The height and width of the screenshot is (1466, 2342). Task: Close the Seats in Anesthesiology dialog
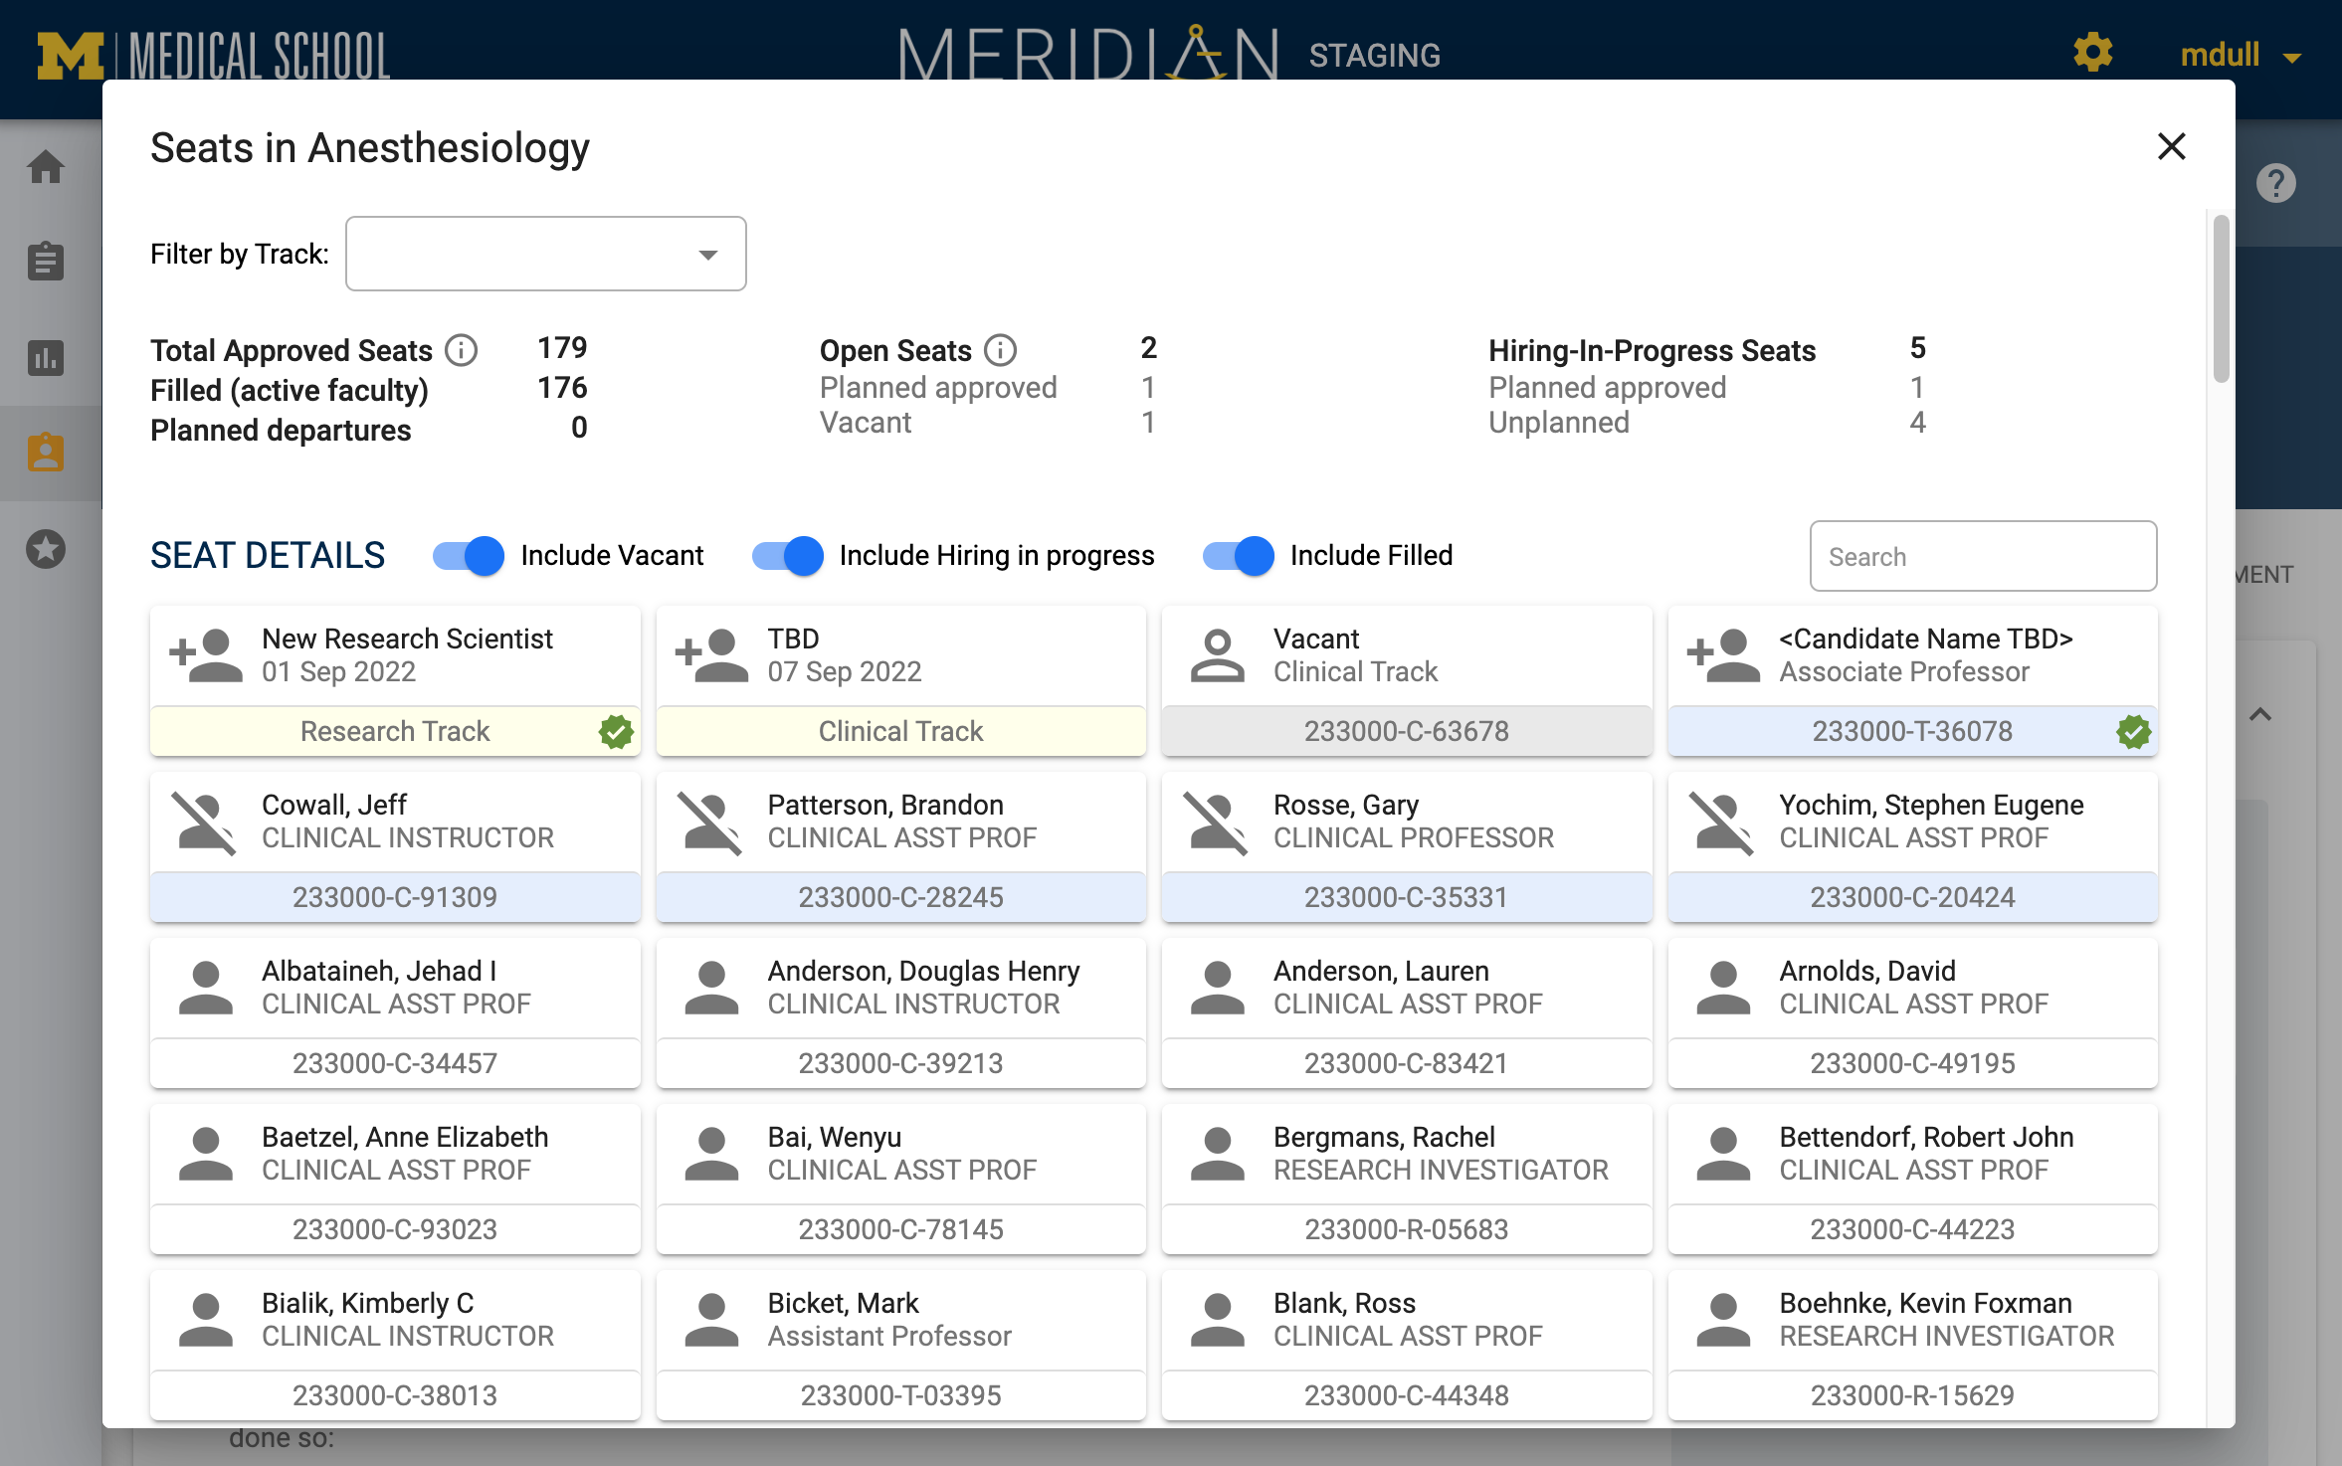[x=2172, y=147]
